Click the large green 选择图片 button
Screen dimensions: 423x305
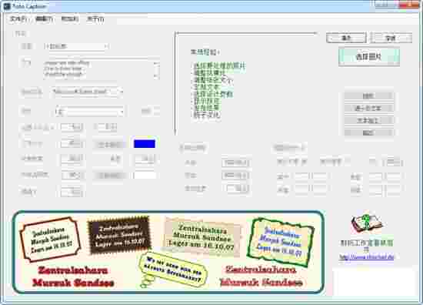point(368,57)
